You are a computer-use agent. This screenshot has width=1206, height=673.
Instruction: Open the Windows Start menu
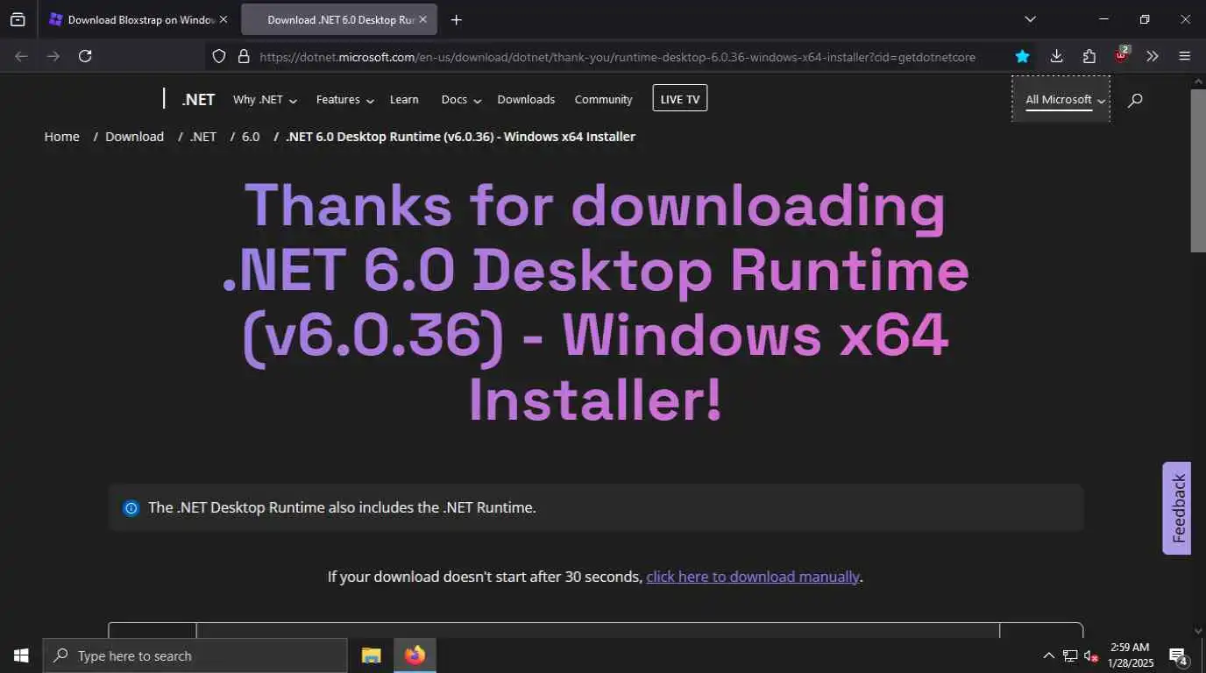tap(21, 655)
